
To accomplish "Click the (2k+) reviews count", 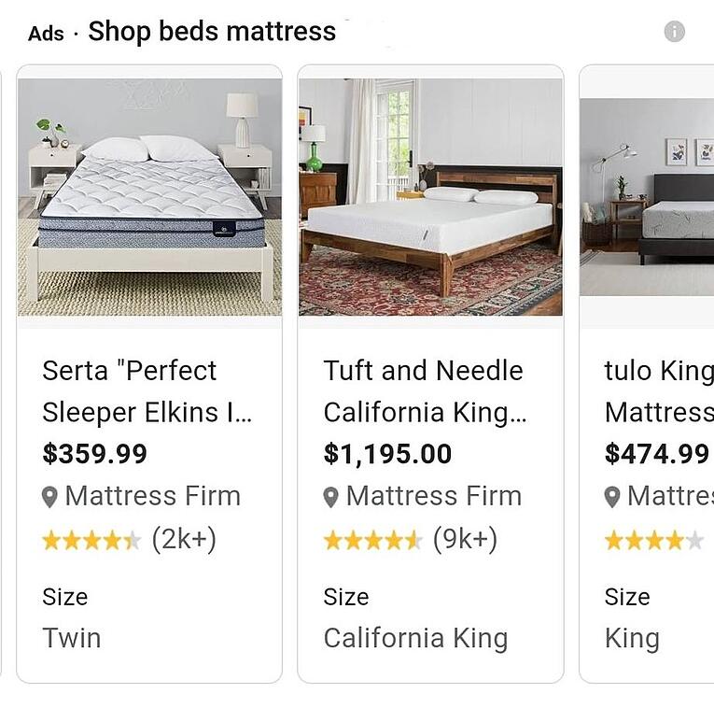I will [184, 540].
